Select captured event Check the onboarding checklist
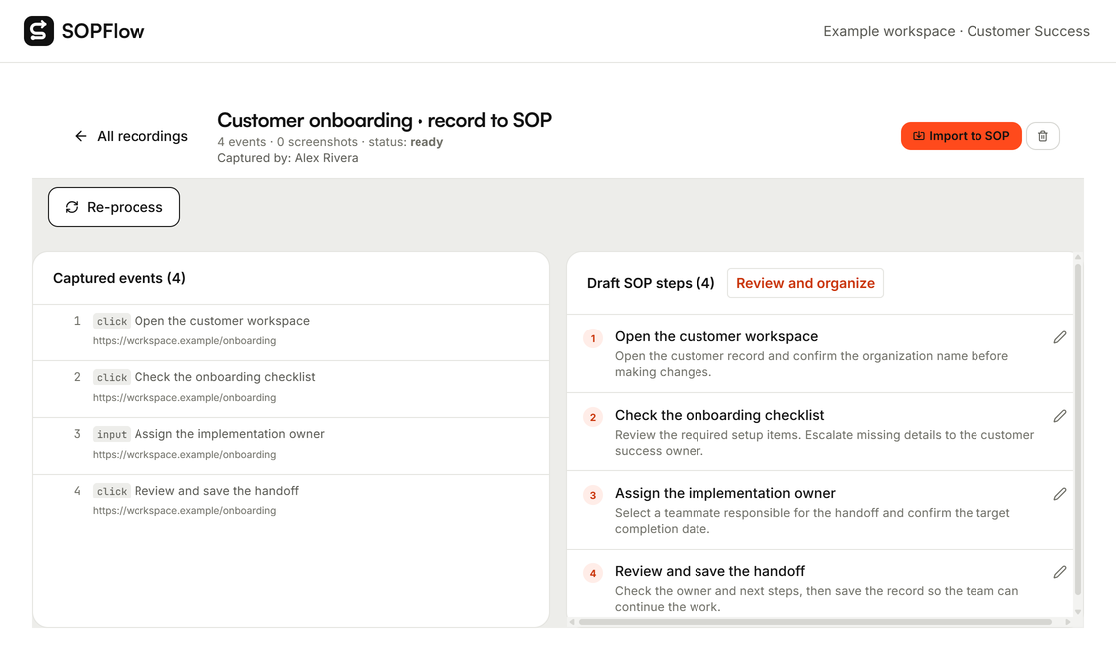The height and width of the screenshot is (660, 1116). [x=291, y=389]
